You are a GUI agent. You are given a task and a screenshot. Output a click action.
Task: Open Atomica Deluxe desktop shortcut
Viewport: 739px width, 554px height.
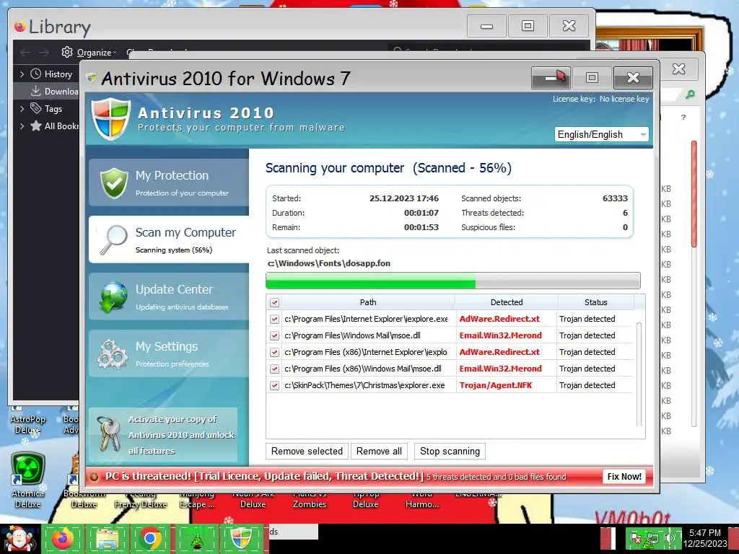click(28, 480)
